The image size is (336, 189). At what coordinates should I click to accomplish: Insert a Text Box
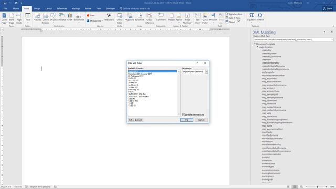(x=197, y=18)
